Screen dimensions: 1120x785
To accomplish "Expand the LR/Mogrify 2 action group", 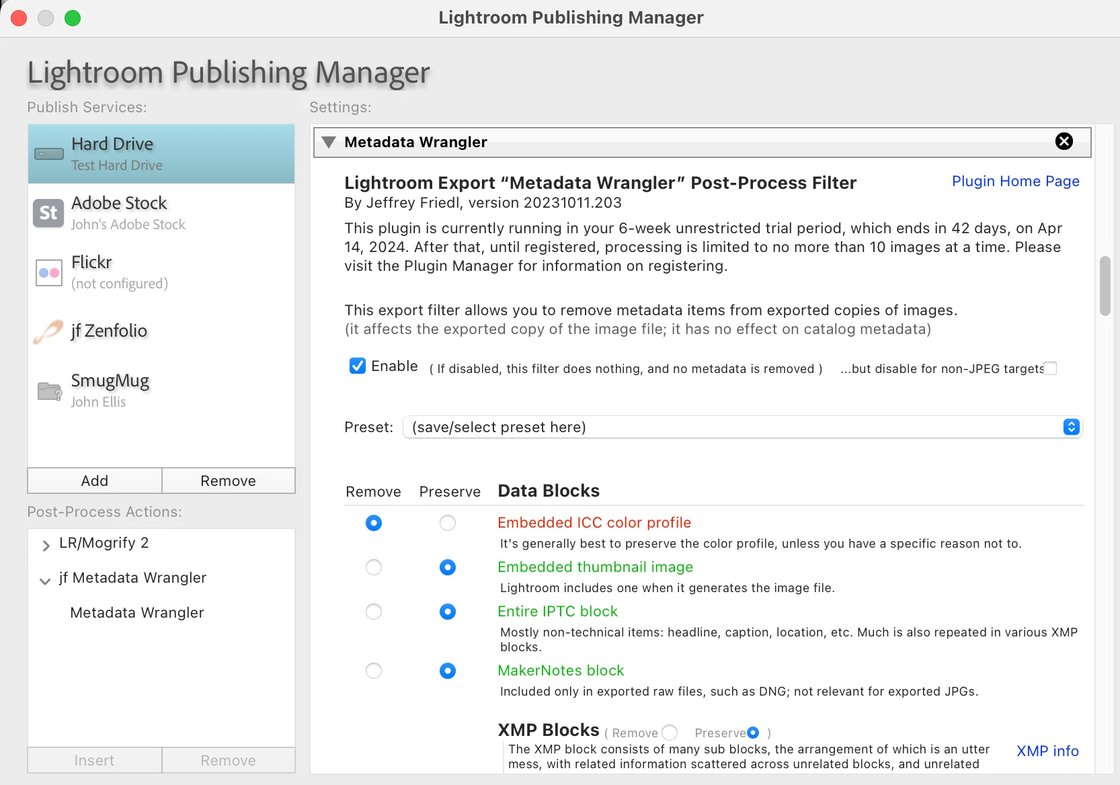I will pos(46,545).
